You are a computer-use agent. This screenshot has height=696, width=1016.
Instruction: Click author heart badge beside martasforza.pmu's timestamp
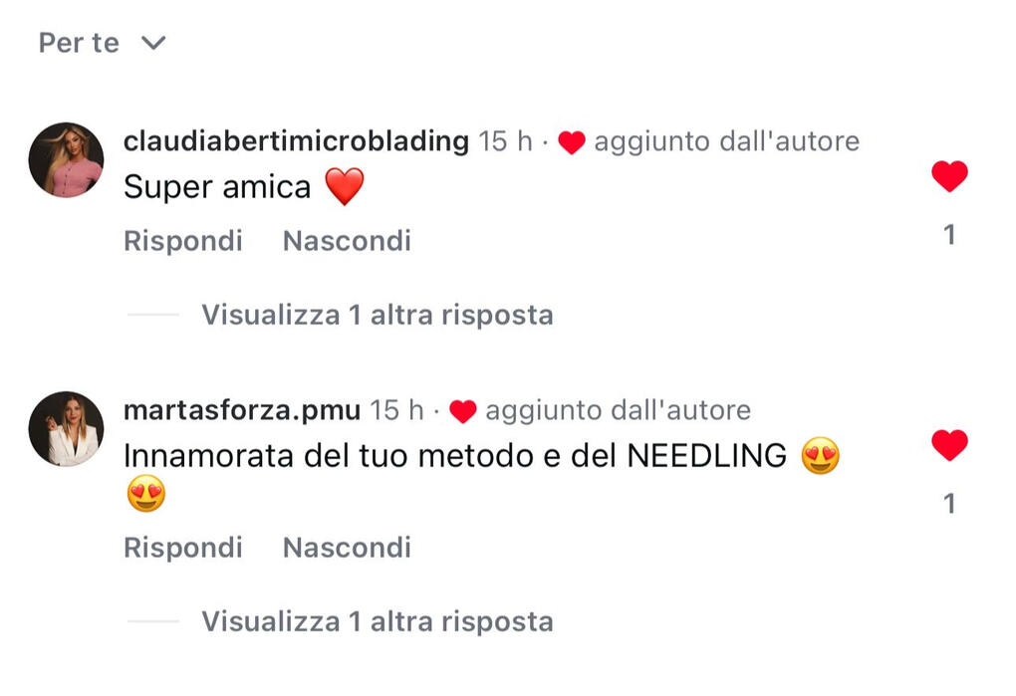462,412
